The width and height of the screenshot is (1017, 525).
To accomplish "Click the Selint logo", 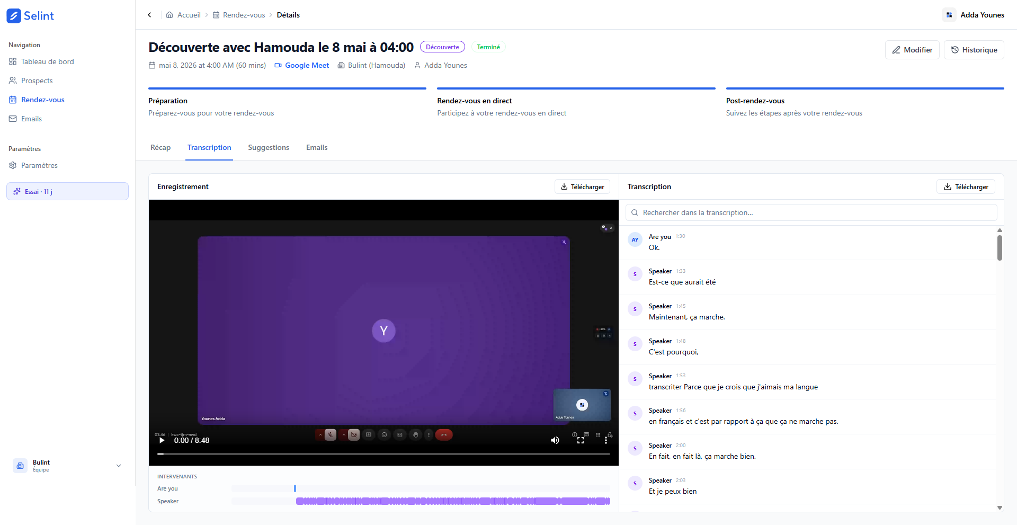I will (x=30, y=16).
